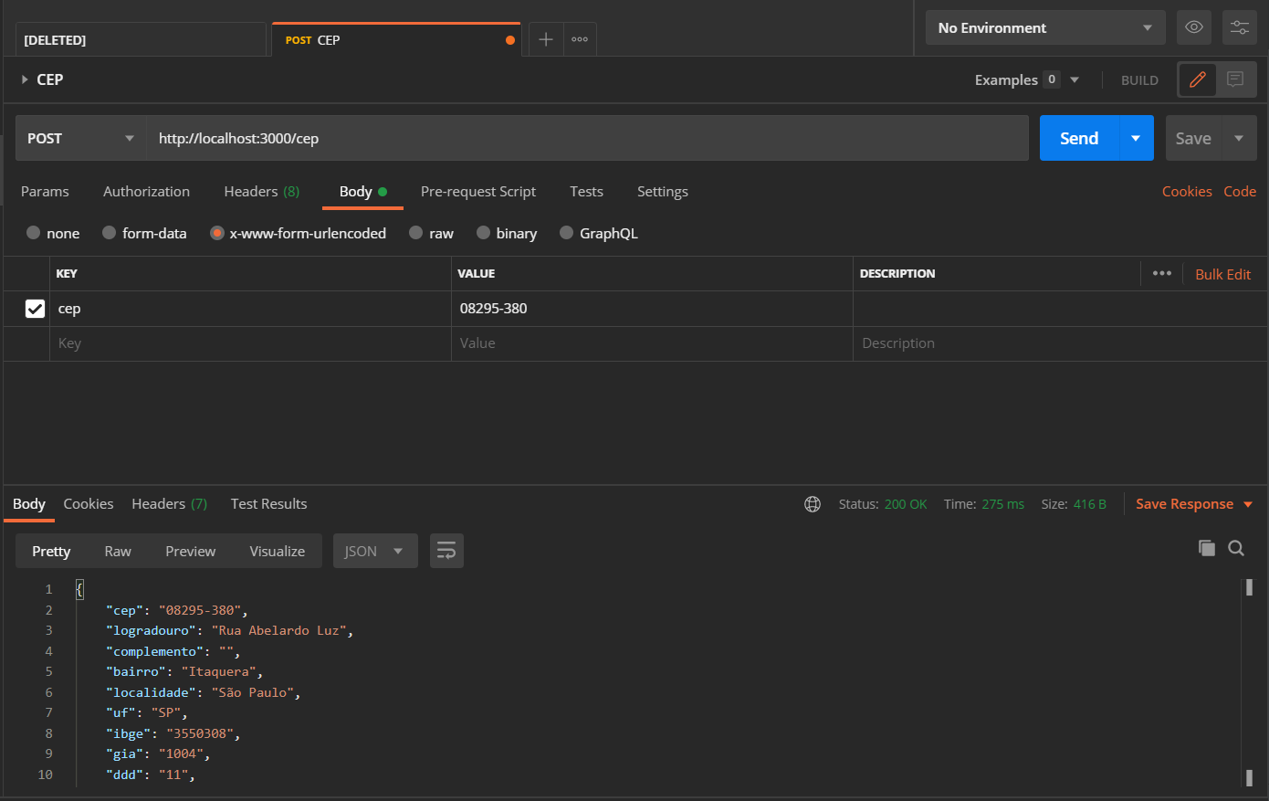This screenshot has width=1269, height=801.
Task: Expand the No Environment dropdown
Action: [x=1045, y=27]
